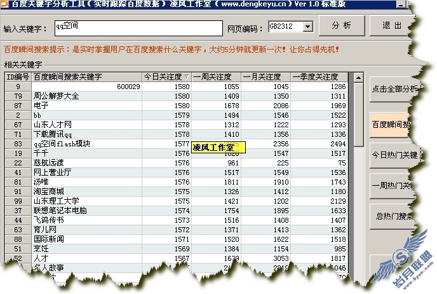The width and height of the screenshot is (437, 294).
Task: Minimize the application window
Action: click(x=401, y=4)
